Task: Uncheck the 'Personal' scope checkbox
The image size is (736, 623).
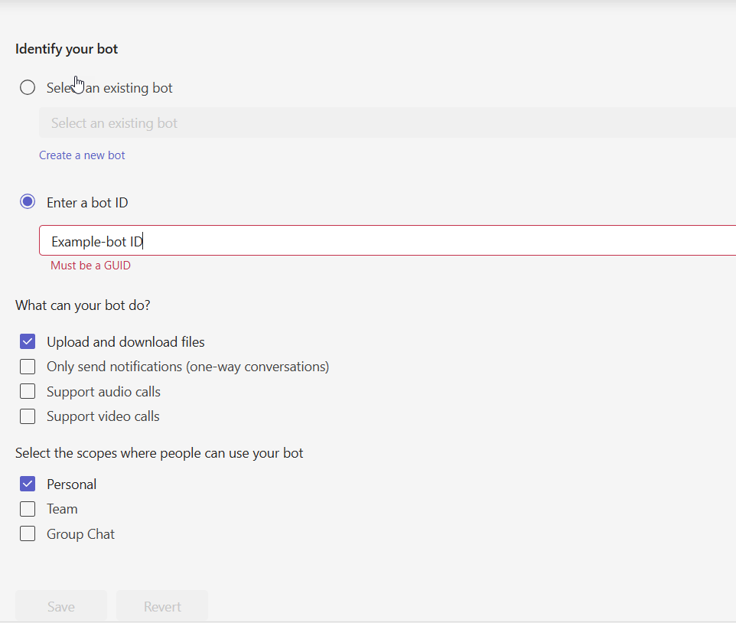Action: (x=28, y=484)
